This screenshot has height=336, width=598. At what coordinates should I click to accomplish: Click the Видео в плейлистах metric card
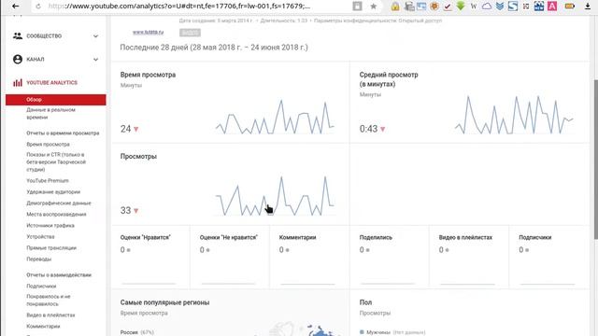[469, 257]
